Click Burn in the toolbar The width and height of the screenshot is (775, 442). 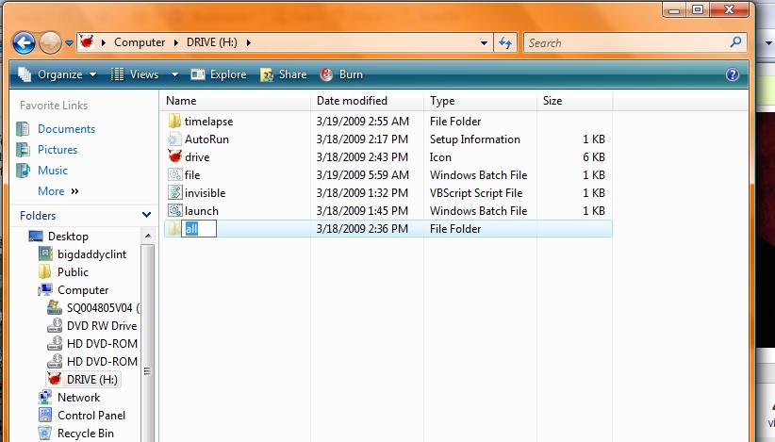coord(341,74)
